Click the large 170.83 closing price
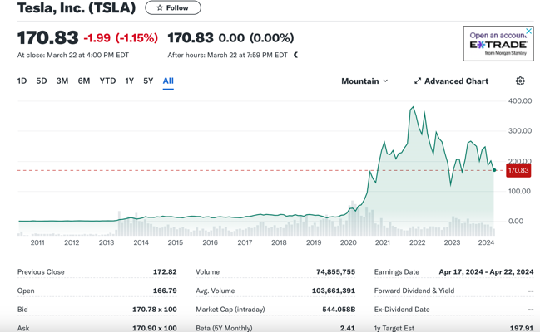The height and width of the screenshot is (332, 540). 48,37
